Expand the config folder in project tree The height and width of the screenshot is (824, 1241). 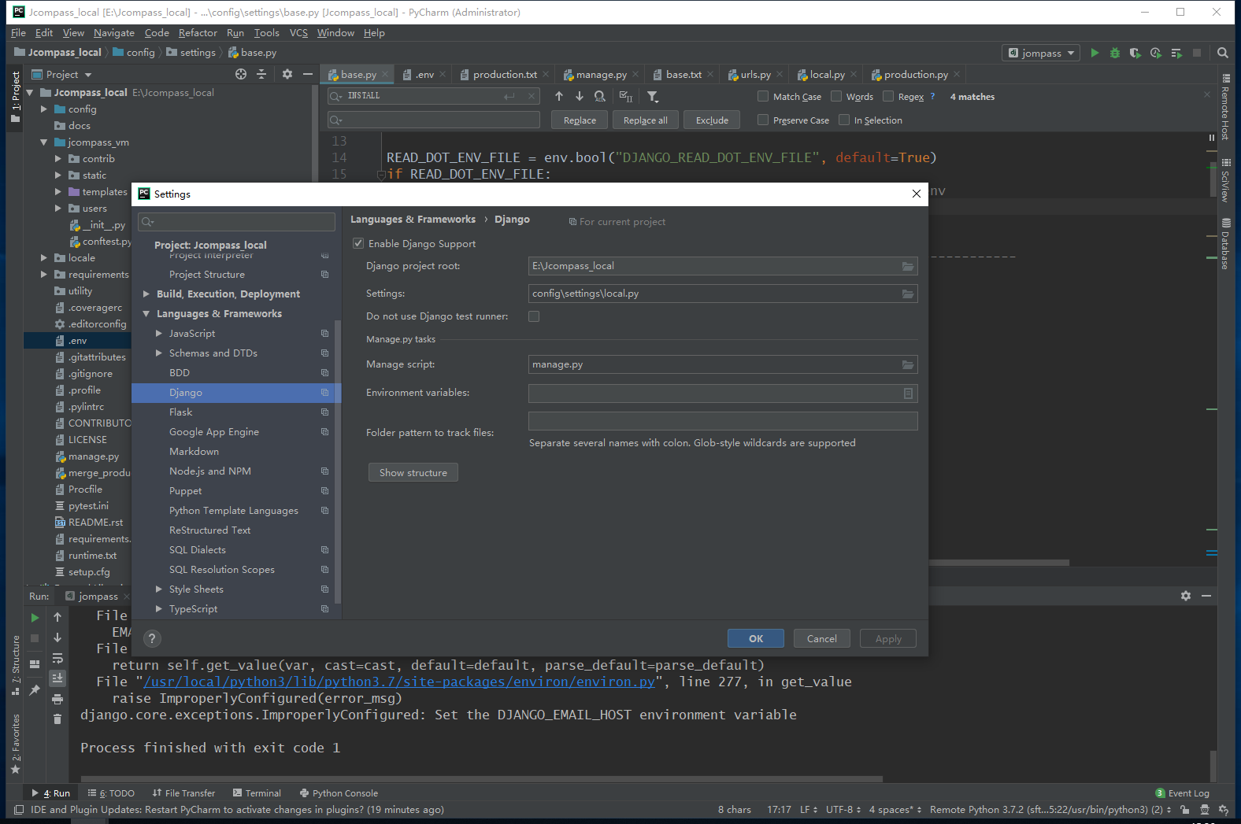44,109
